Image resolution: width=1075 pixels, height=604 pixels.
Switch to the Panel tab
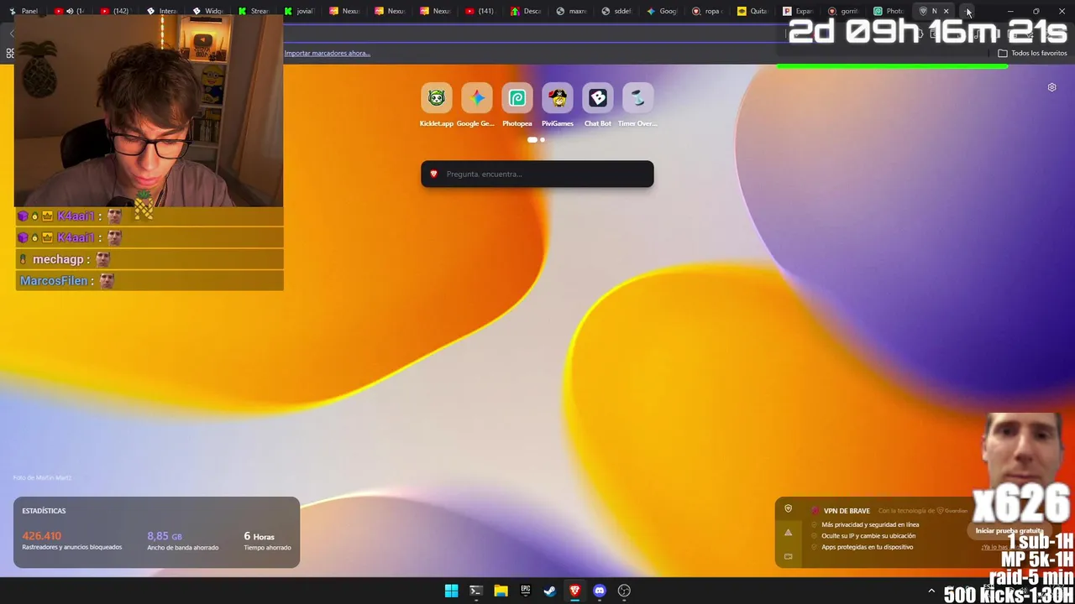pos(24,11)
